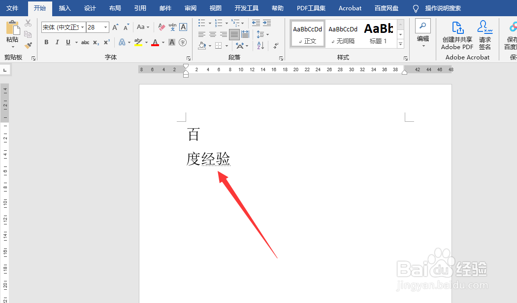Shrink font size with the smaller A icon

126,27
